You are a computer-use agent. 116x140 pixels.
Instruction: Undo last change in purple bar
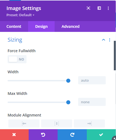[43, 135]
